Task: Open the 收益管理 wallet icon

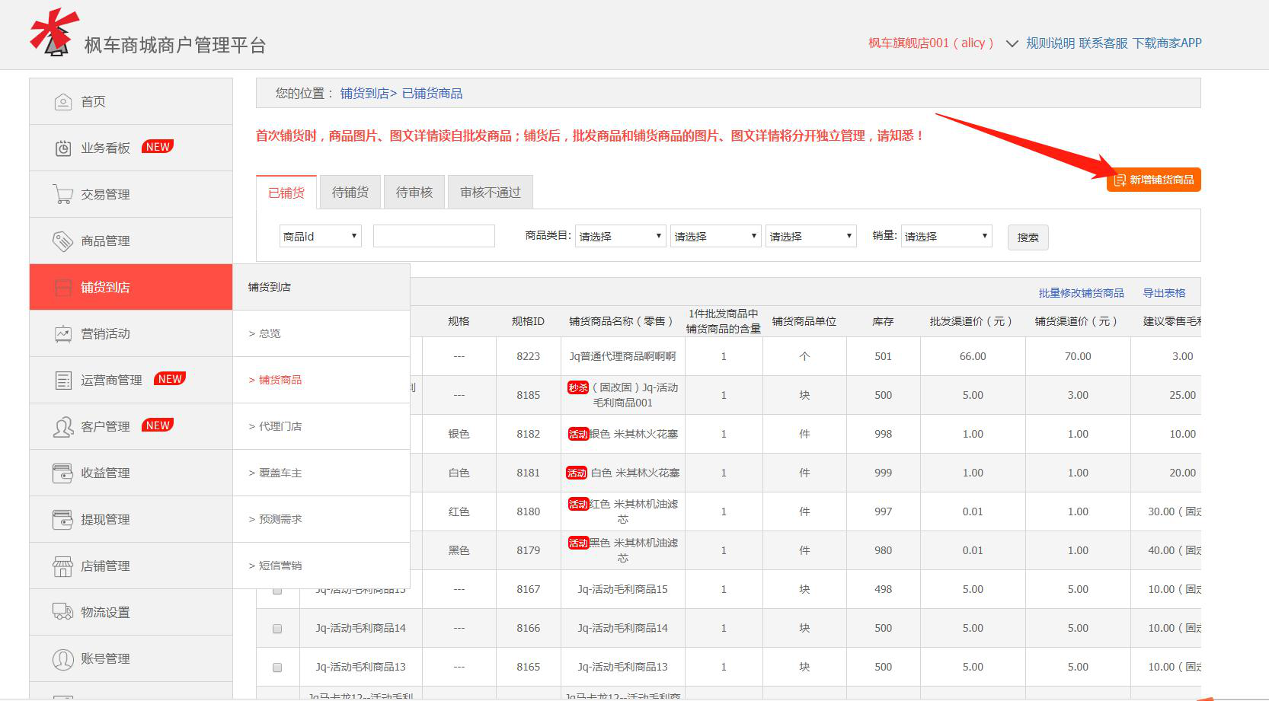Action: point(63,473)
